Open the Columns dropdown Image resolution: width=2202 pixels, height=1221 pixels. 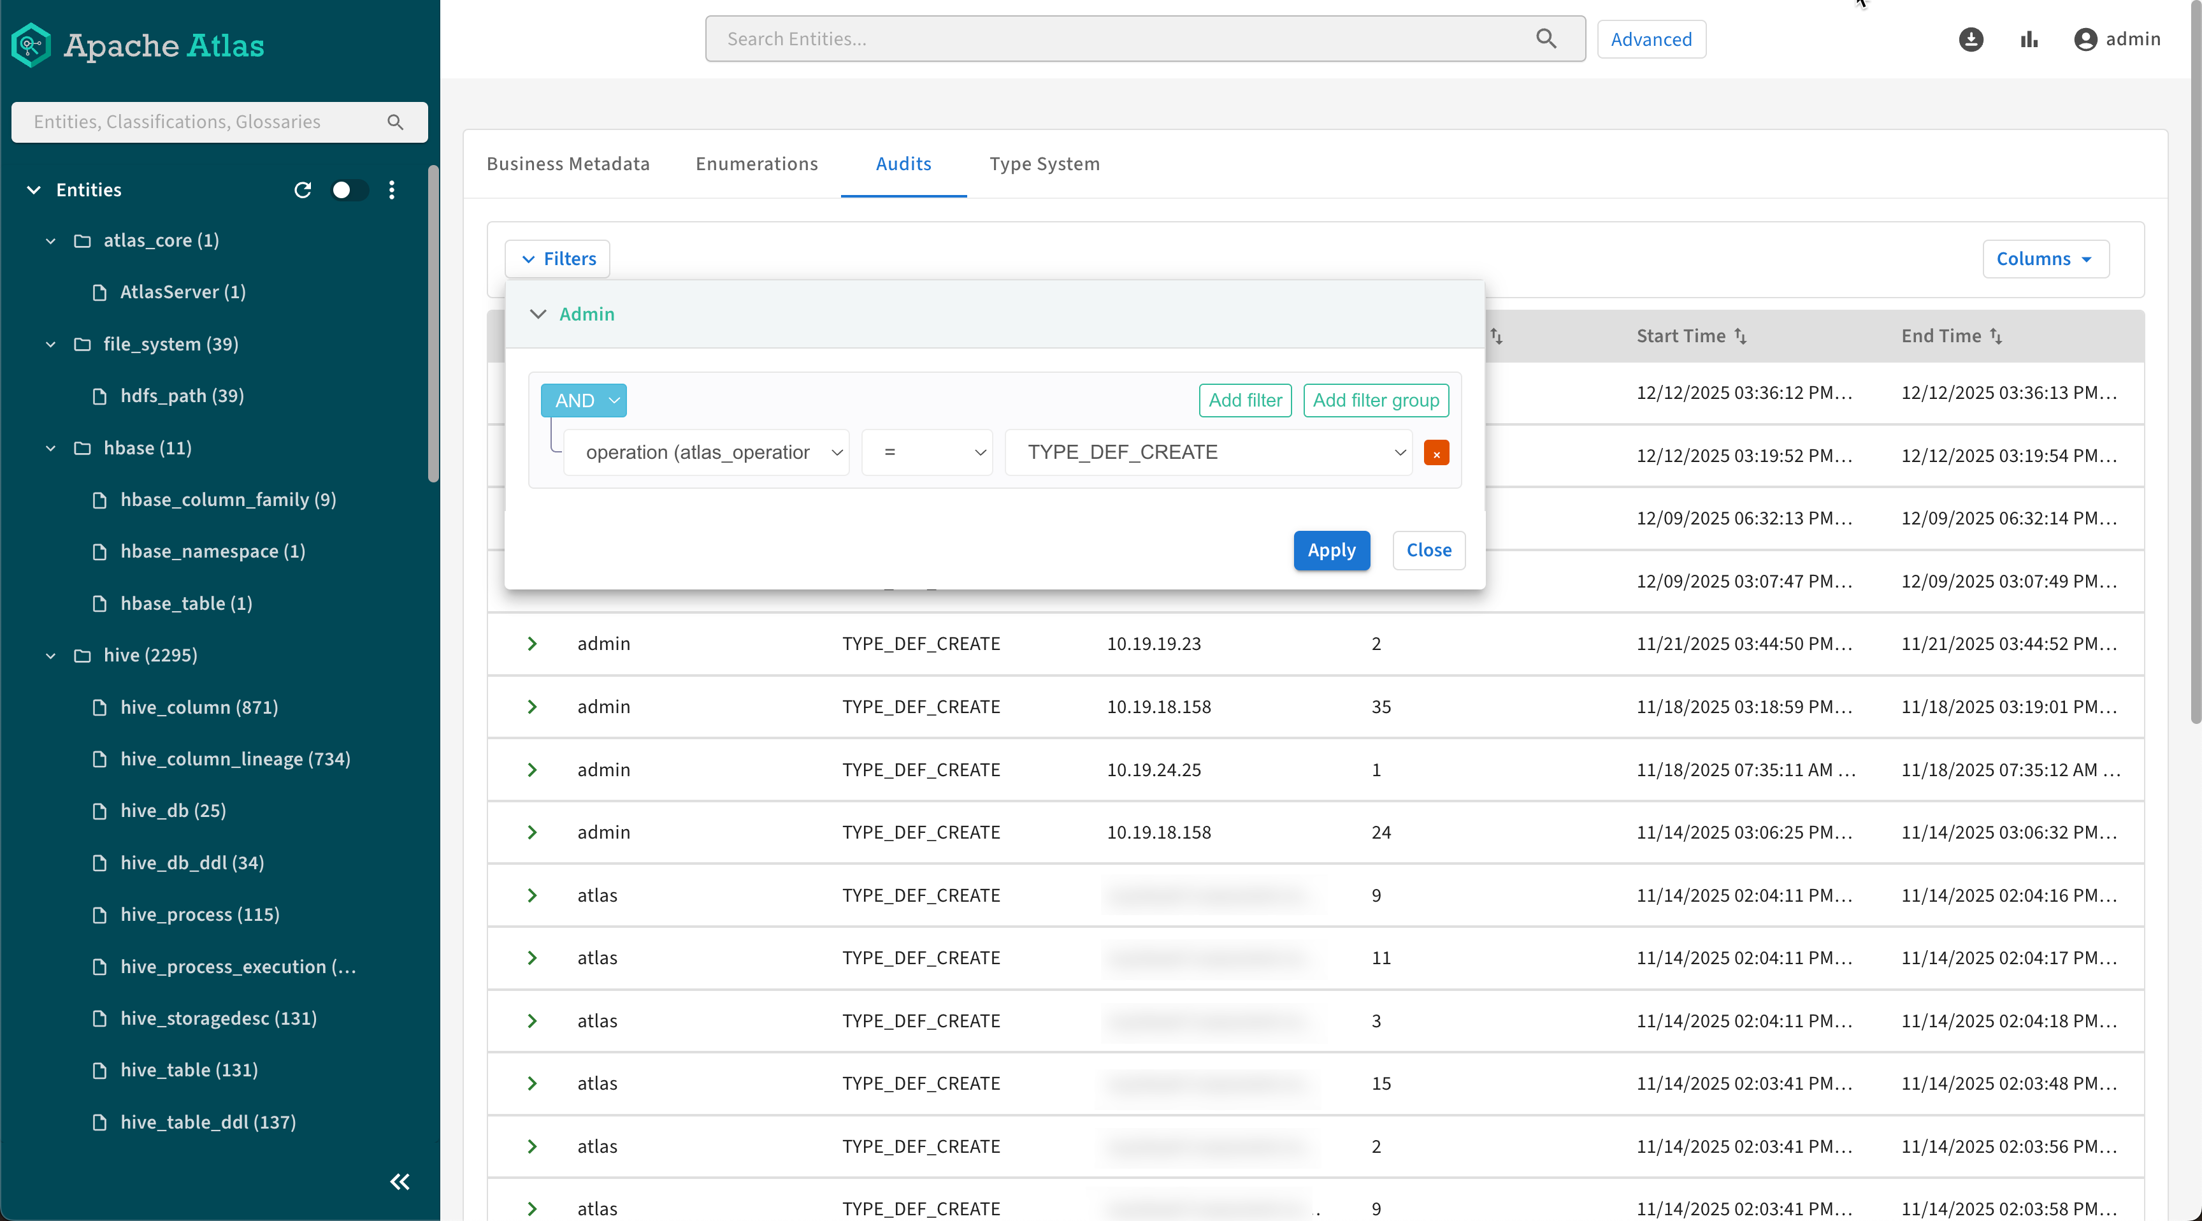click(2045, 259)
